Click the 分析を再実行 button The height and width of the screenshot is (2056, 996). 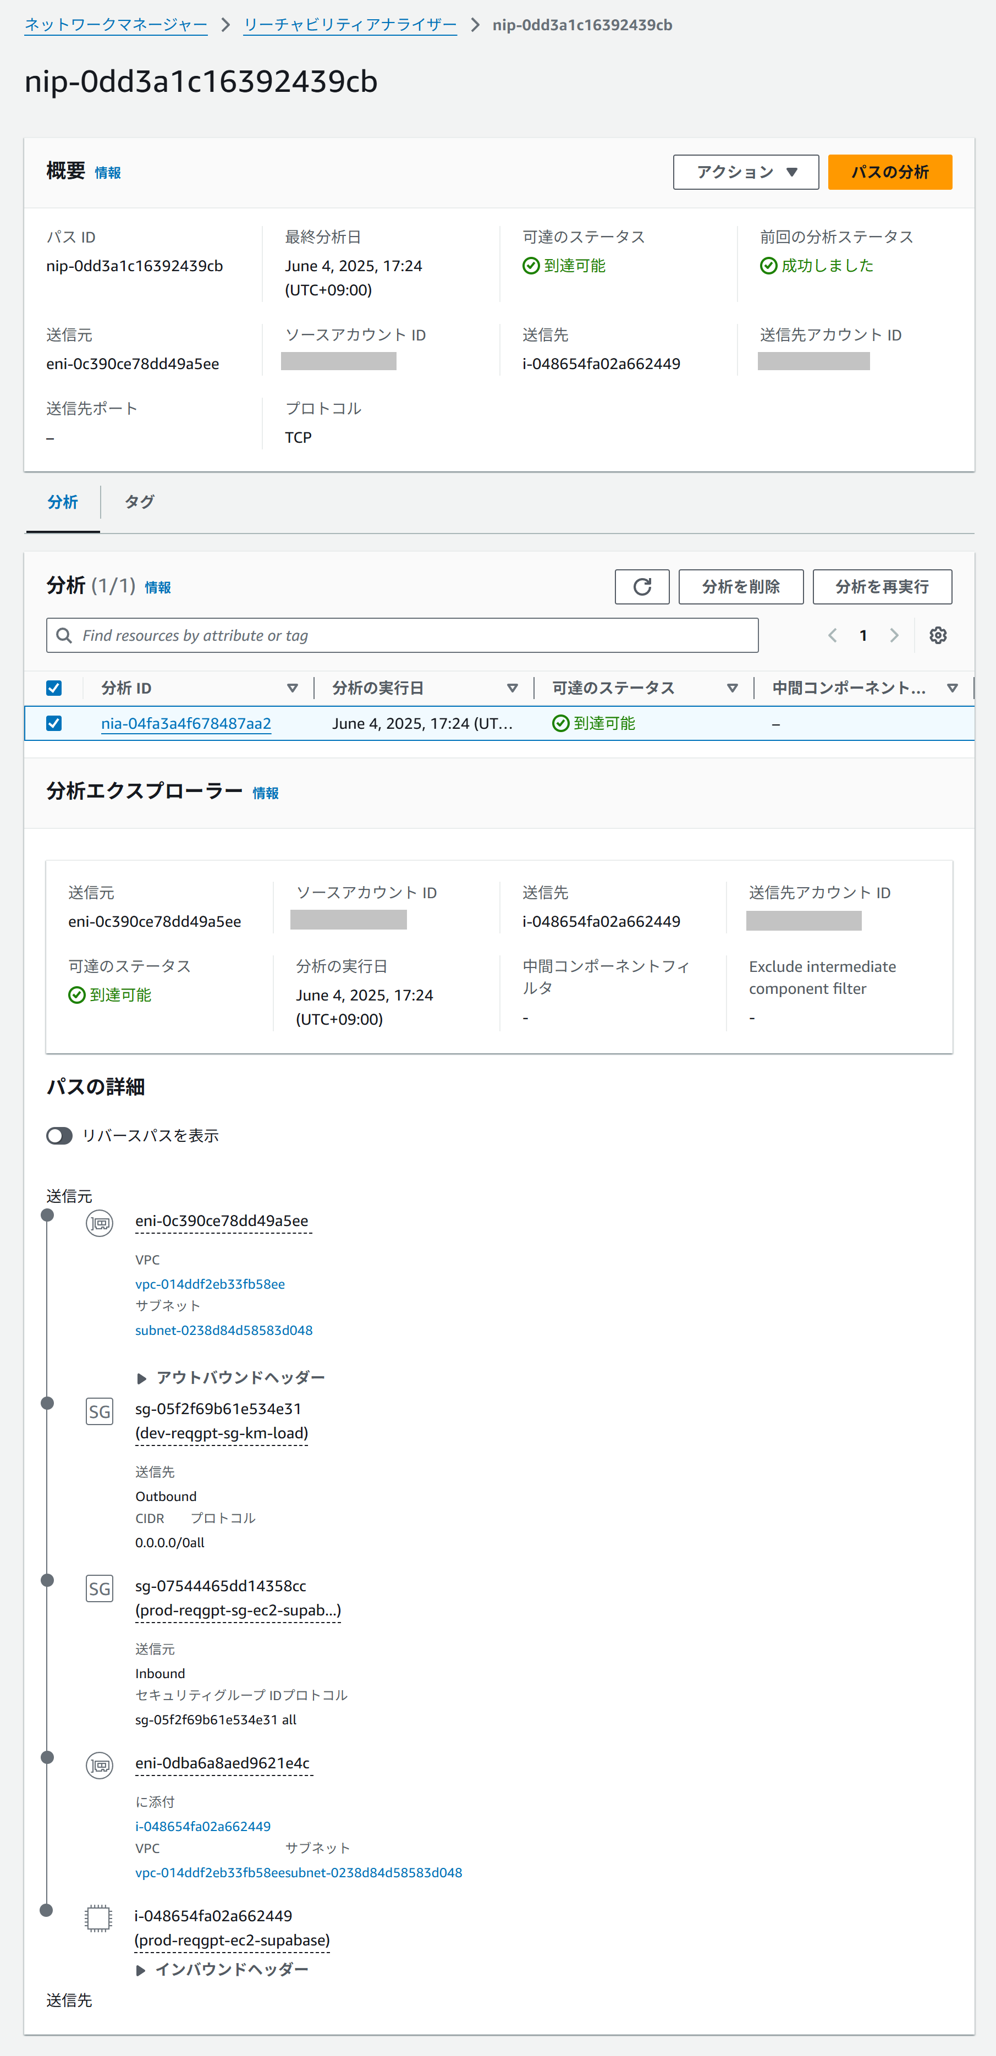pos(882,587)
